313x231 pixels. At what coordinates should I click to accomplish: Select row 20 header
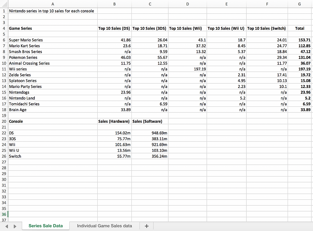click(x=4, y=121)
